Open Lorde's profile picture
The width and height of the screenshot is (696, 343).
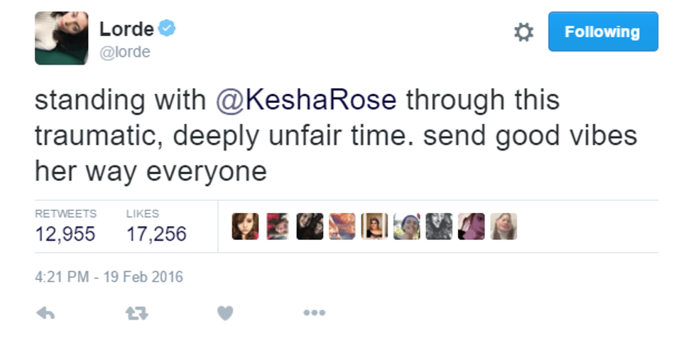(62, 38)
